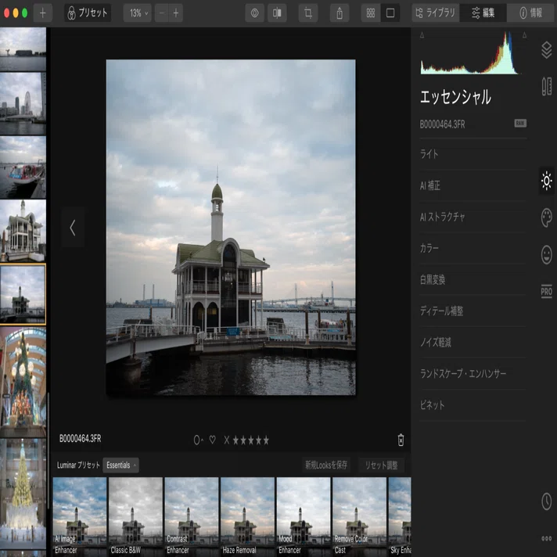Expand the ディテール補整 tool
The width and height of the screenshot is (557, 557).
coord(473,311)
